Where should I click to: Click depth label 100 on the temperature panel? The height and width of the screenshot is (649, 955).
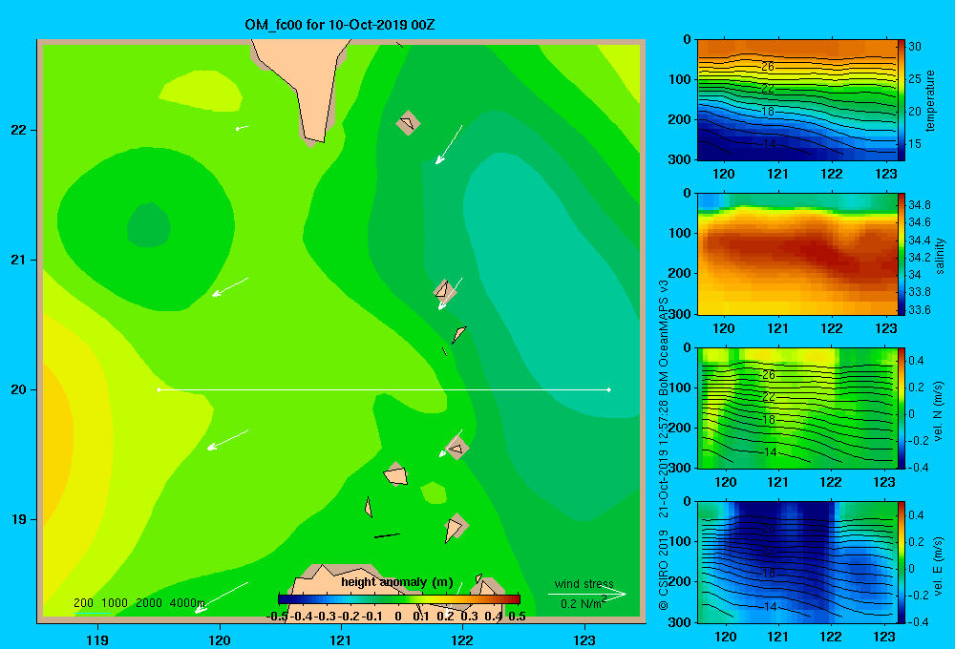[680, 79]
